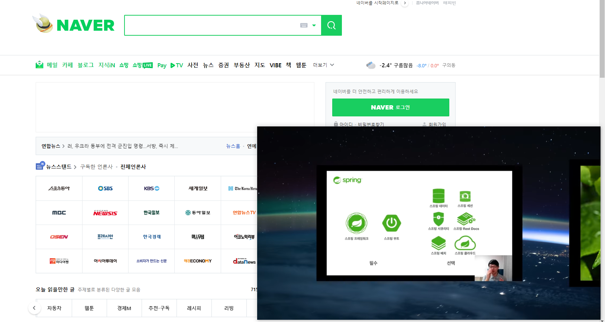Click the page vertical scrollbar thumb
The width and height of the screenshot is (605, 322).
coord(602,39)
